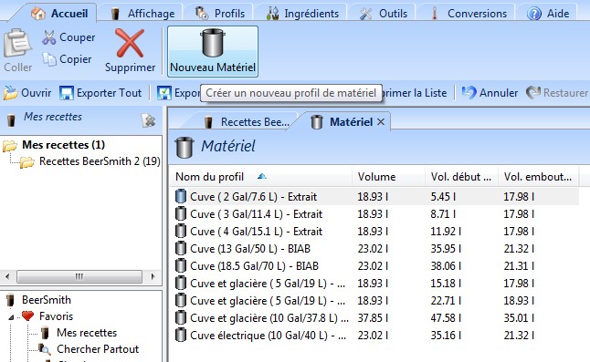This screenshot has height=362, width=590.
Task: Click Exporter Tout toolbar button
Action: tap(100, 93)
